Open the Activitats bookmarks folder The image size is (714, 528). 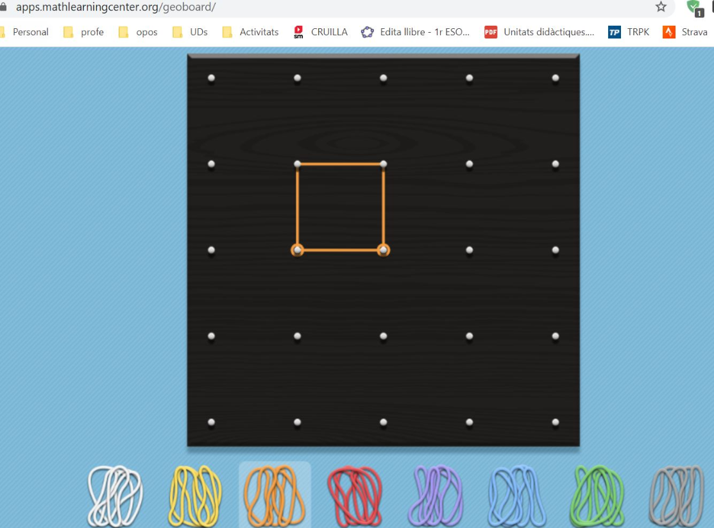point(250,32)
